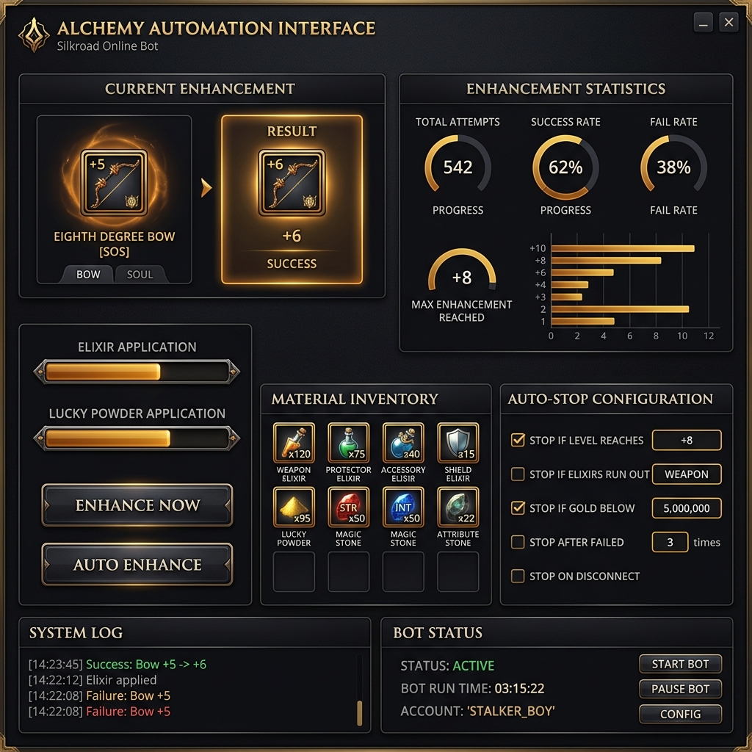Uncheck Stop If Level Reaches checkbox

click(518, 441)
